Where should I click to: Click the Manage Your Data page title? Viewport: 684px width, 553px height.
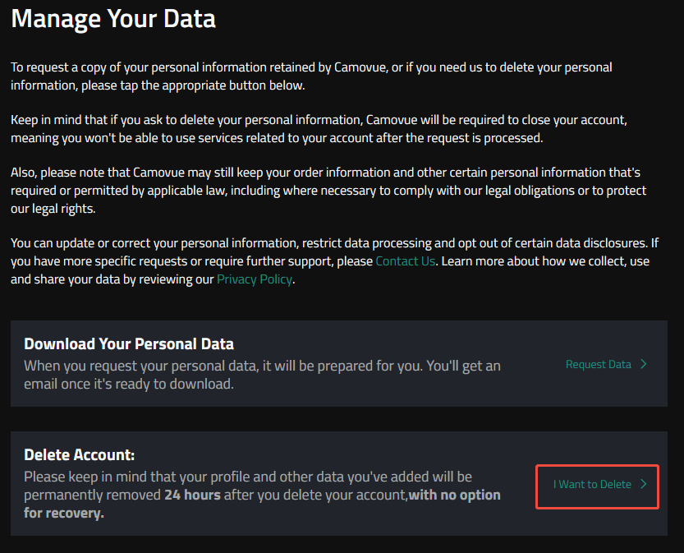click(113, 19)
